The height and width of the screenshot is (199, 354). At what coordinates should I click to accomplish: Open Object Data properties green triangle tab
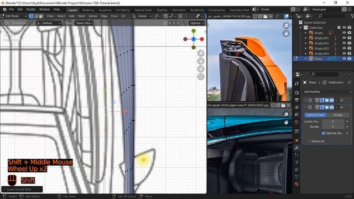[x=296, y=177]
